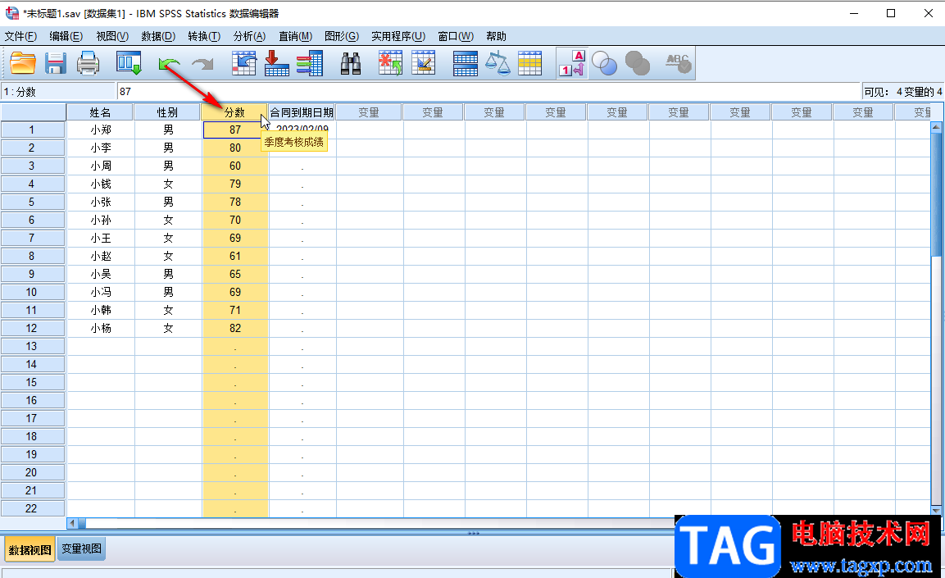Select row header 5
945x578 pixels.
point(33,202)
